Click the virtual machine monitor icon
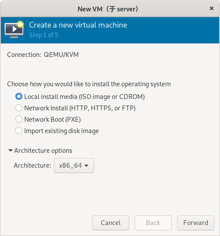The image size is (220, 236). pyautogui.click(x=14, y=29)
